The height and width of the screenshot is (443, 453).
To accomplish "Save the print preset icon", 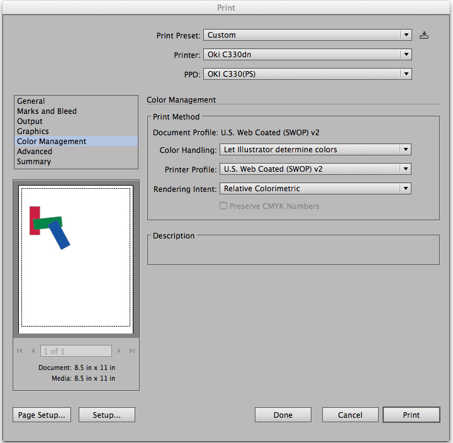I will pos(424,35).
